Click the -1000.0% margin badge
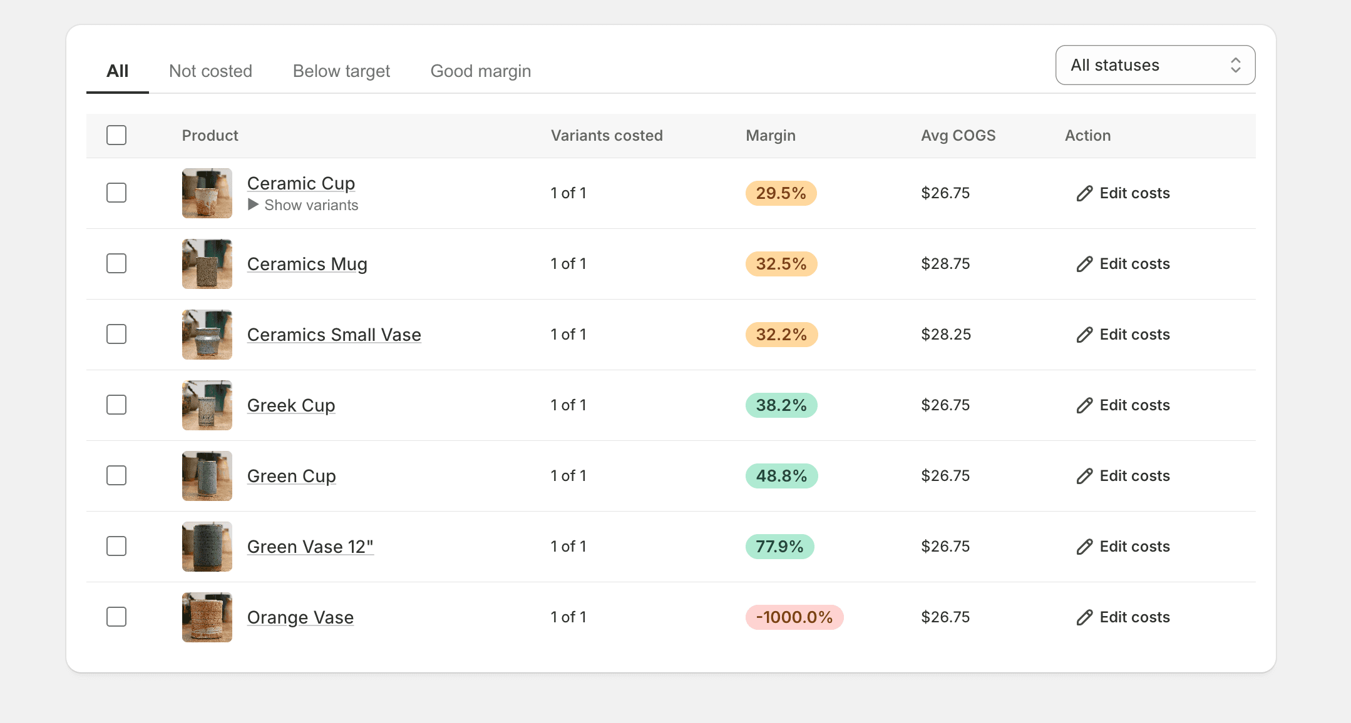The image size is (1351, 723). (x=794, y=617)
